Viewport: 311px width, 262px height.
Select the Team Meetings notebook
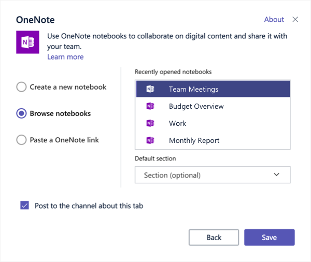click(x=213, y=89)
